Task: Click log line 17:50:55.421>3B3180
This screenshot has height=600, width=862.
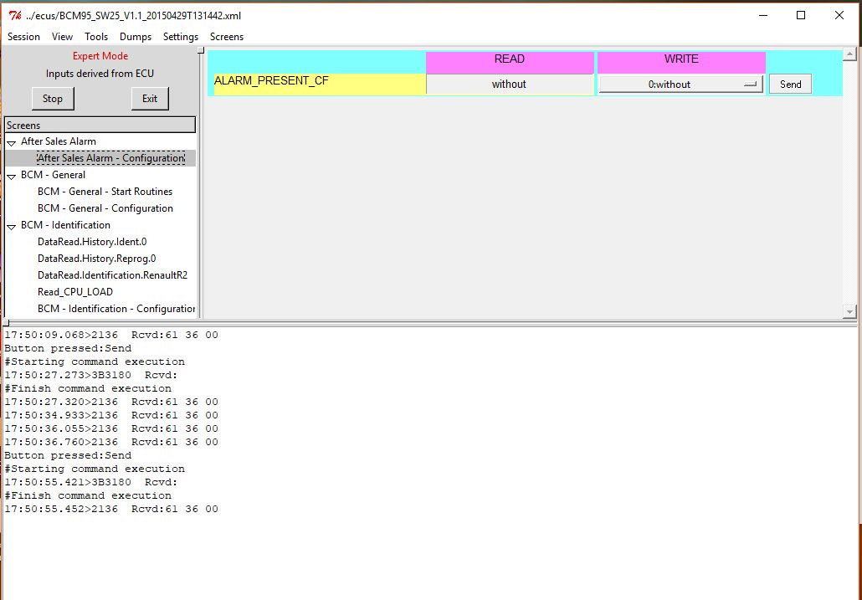Action: pyautogui.click(x=91, y=482)
